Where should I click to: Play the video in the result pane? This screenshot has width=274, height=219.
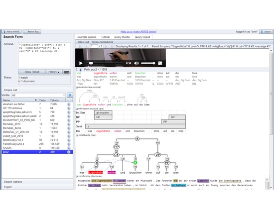pyautogui.click(x=81, y=63)
